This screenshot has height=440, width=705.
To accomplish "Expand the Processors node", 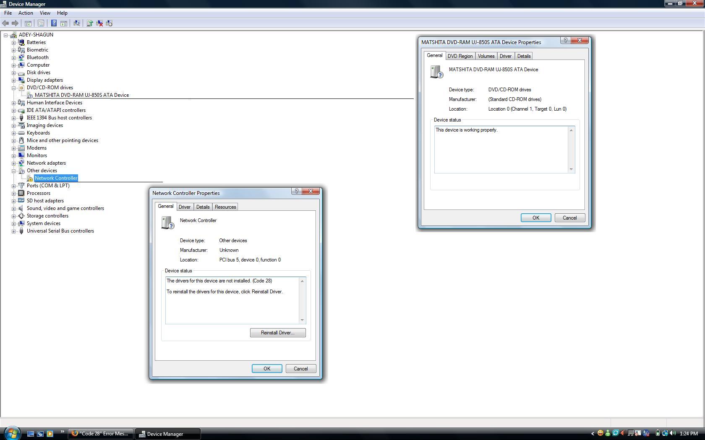I will (14, 193).
